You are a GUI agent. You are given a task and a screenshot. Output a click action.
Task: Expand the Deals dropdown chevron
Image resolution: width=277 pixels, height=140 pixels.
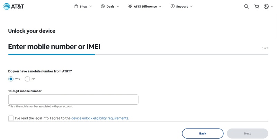(x=118, y=6)
